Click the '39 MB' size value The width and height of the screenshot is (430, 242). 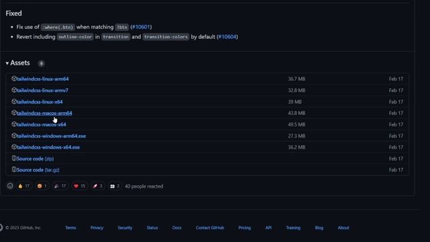pos(295,102)
